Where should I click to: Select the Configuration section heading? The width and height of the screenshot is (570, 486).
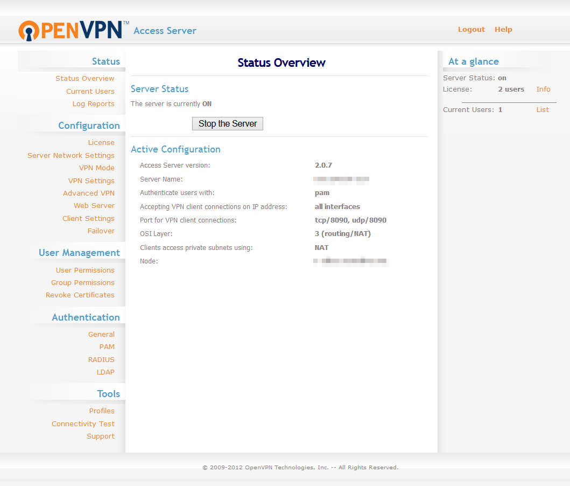[x=89, y=126]
